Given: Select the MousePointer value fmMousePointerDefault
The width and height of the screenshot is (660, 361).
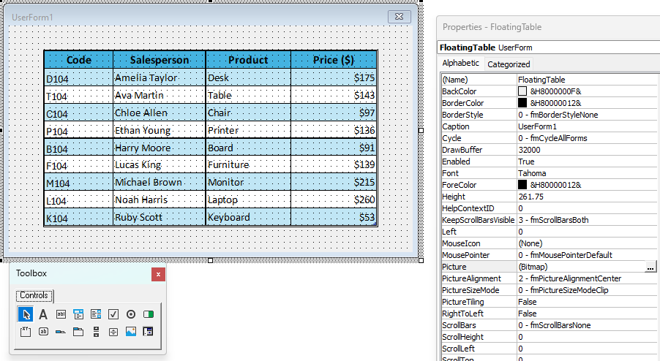Looking at the screenshot, I should point(588,255).
